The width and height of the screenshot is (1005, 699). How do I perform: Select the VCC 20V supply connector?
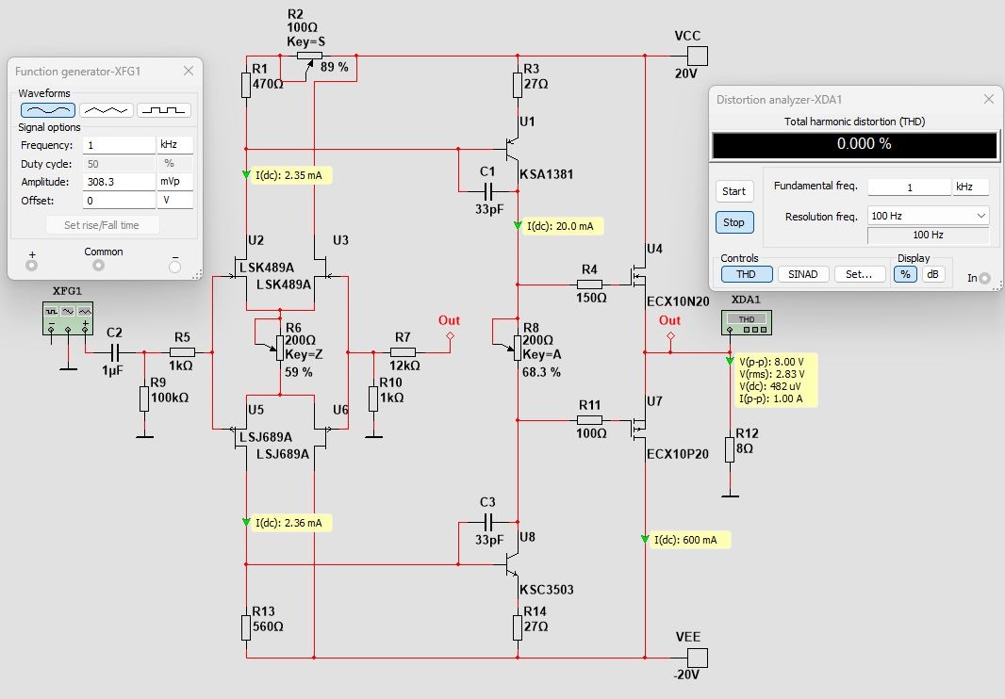(698, 57)
